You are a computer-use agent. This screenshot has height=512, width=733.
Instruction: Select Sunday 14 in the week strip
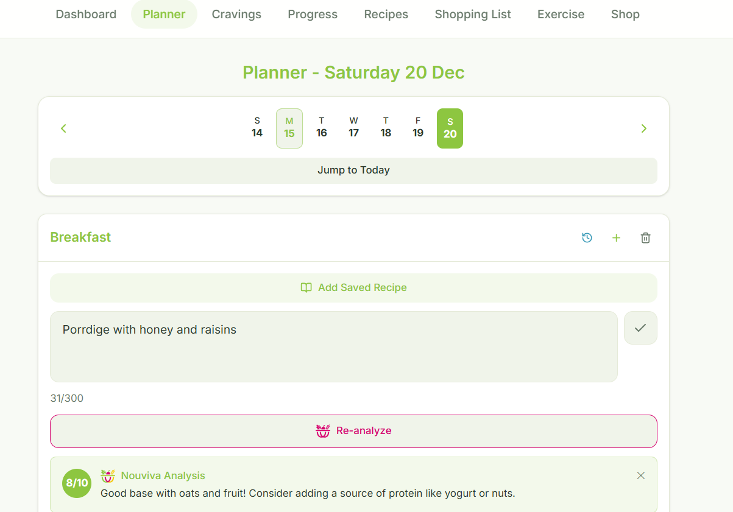click(x=257, y=128)
